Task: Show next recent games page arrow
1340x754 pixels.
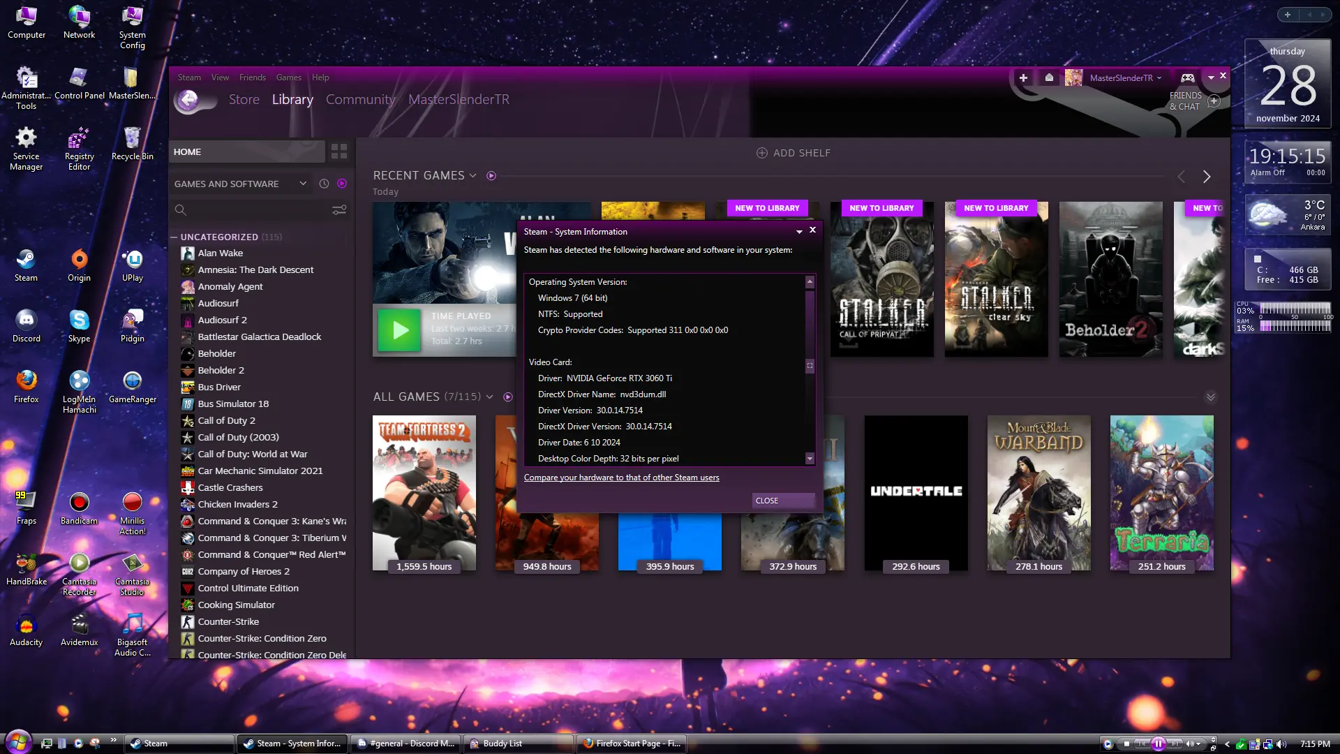Action: [1207, 177]
